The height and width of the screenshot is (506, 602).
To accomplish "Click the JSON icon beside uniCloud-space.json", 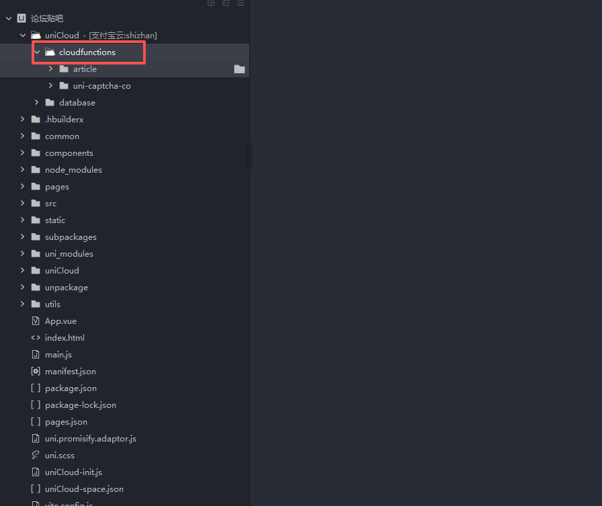I will point(36,489).
